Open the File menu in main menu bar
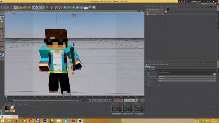219x123 pixels. pyautogui.click(x=2, y=4)
